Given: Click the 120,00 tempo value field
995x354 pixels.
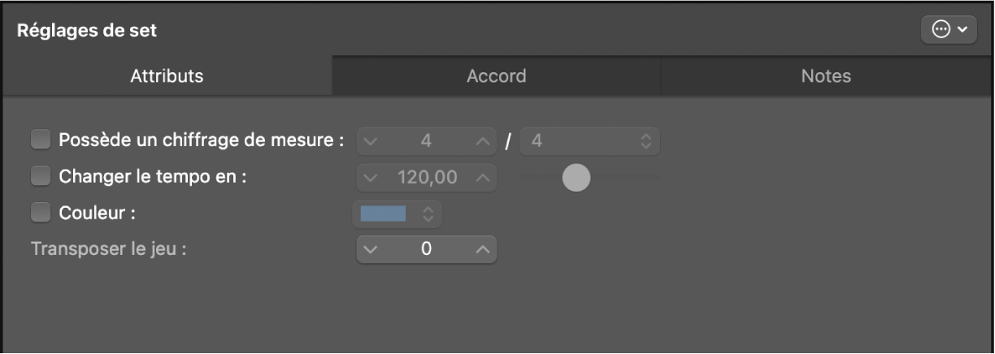Looking at the screenshot, I should (x=427, y=177).
